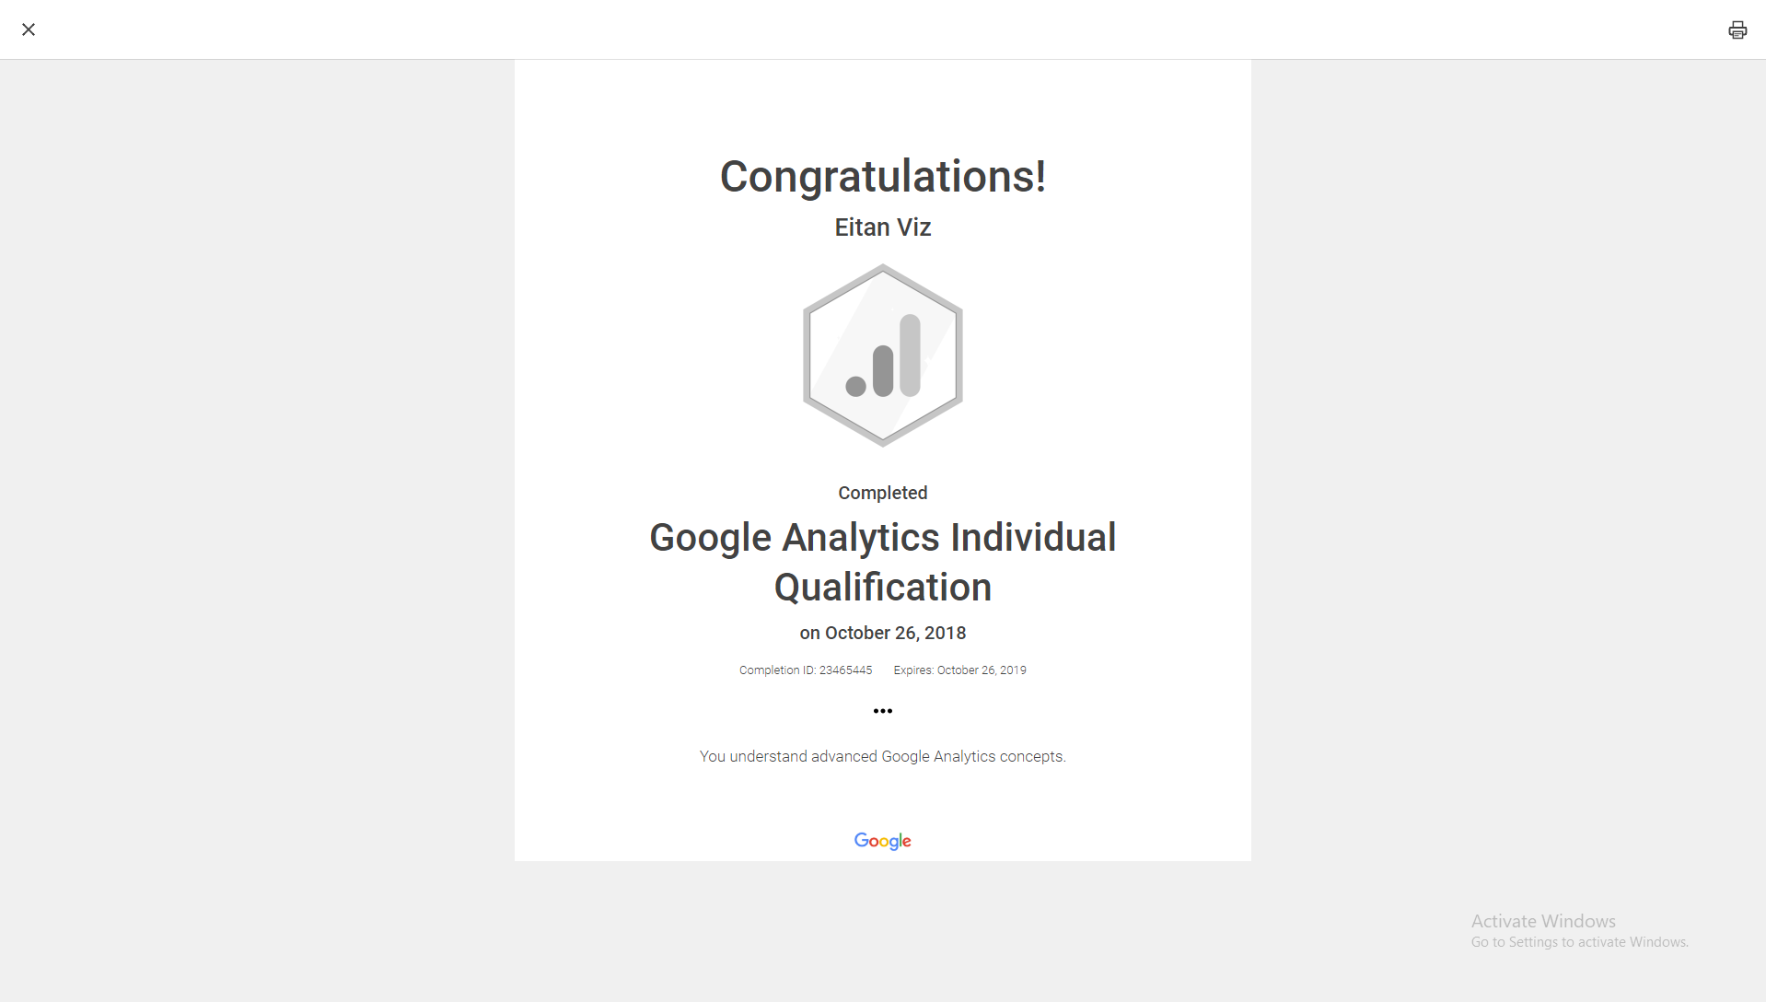Select the name Eitan Viz
Image resolution: width=1766 pixels, height=1002 pixels.
pyautogui.click(x=882, y=227)
